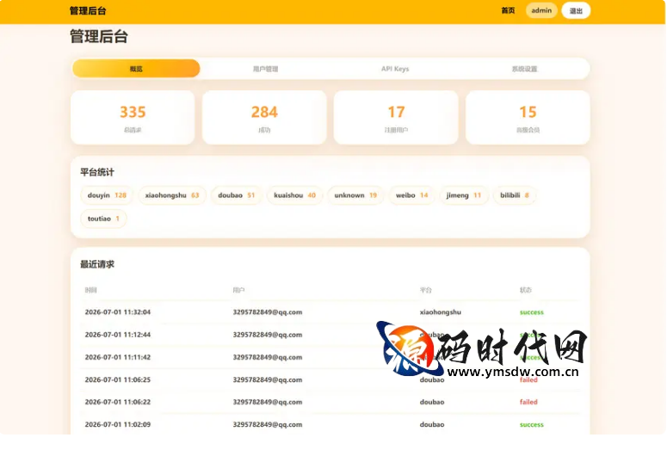Click the 15 高级会员 stat card

pos(528,117)
